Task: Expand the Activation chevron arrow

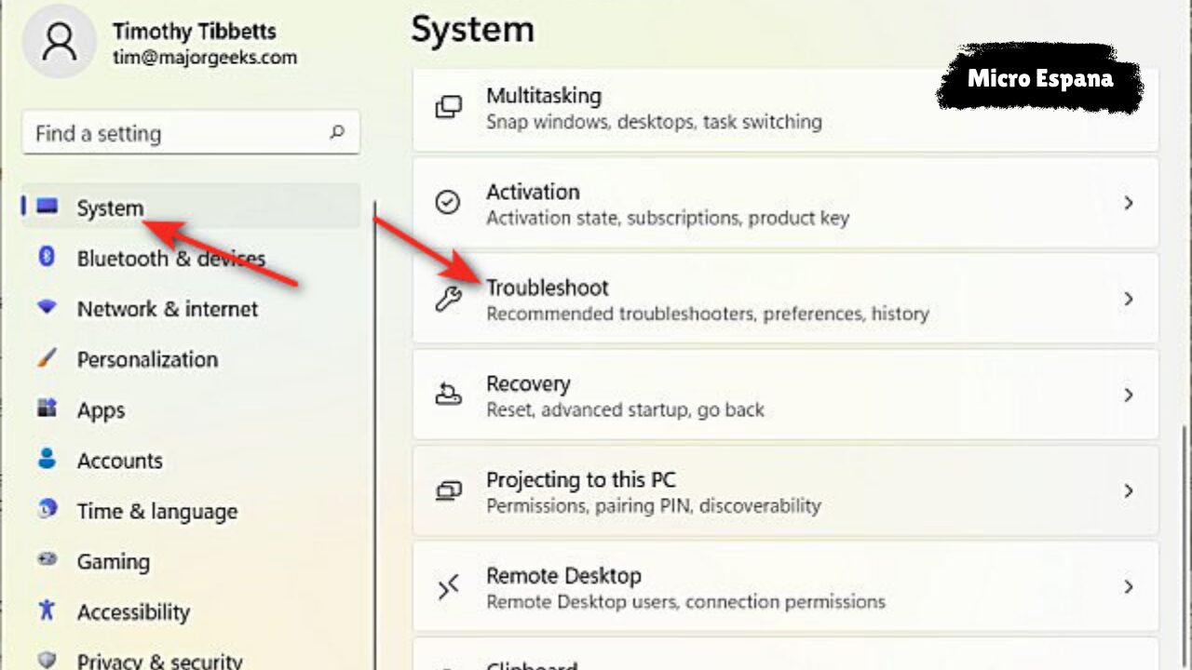Action: tap(1129, 203)
